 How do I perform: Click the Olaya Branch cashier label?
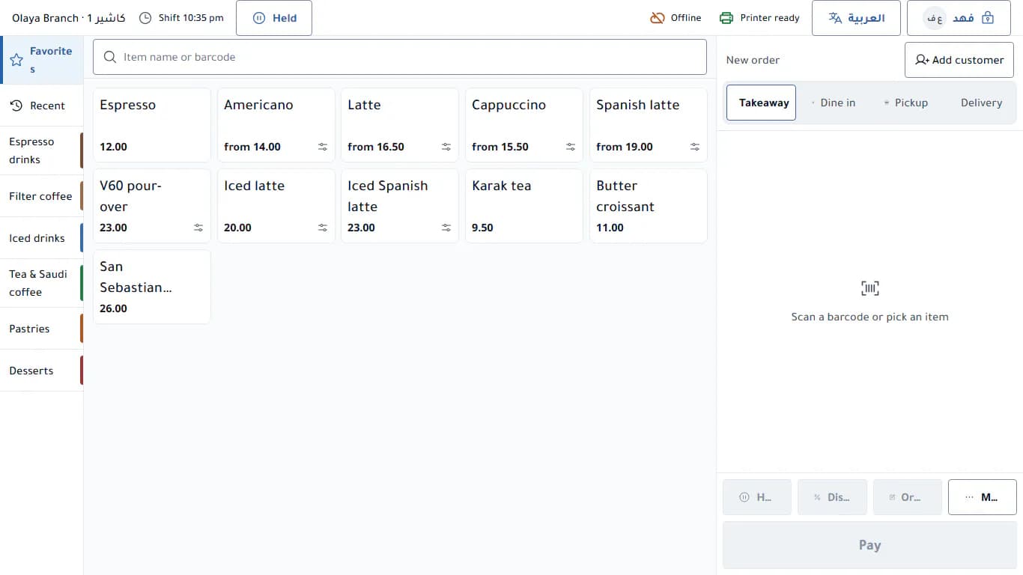click(69, 18)
